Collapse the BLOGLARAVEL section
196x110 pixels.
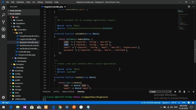tap(15, 14)
